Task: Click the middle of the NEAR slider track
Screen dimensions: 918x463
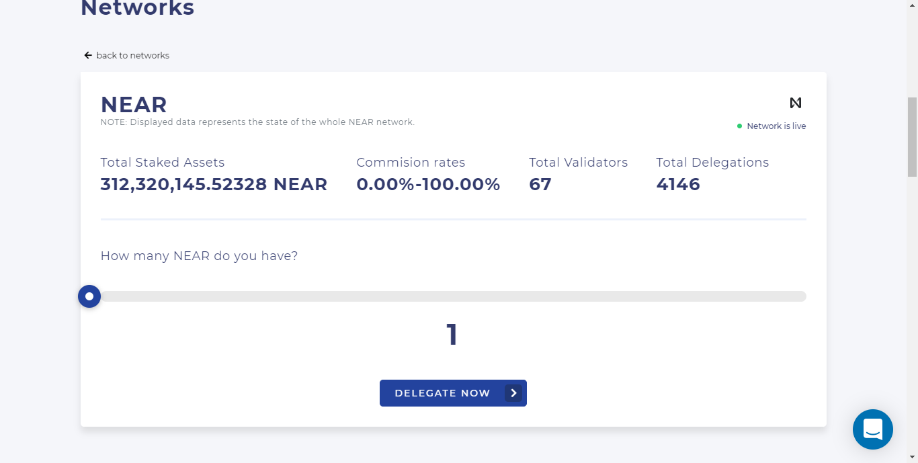Action: 453,296
